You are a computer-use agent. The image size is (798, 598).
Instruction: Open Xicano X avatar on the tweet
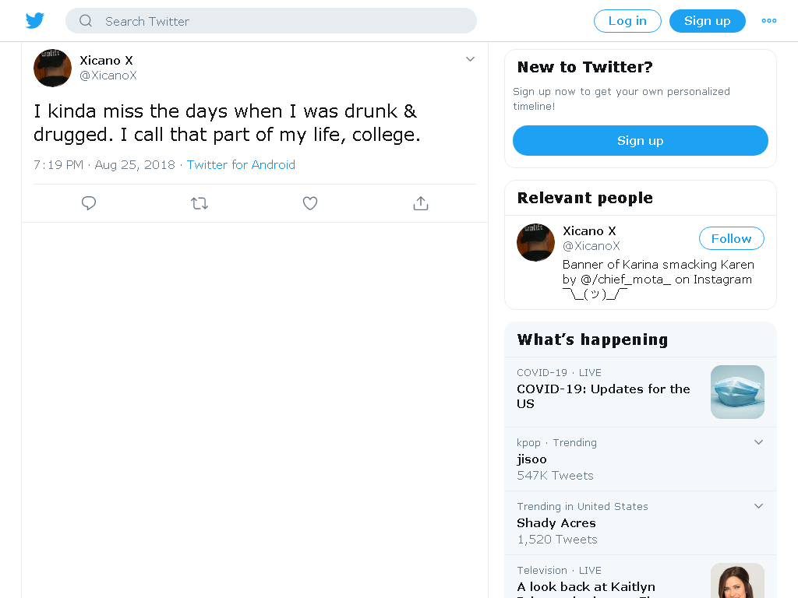point(52,68)
